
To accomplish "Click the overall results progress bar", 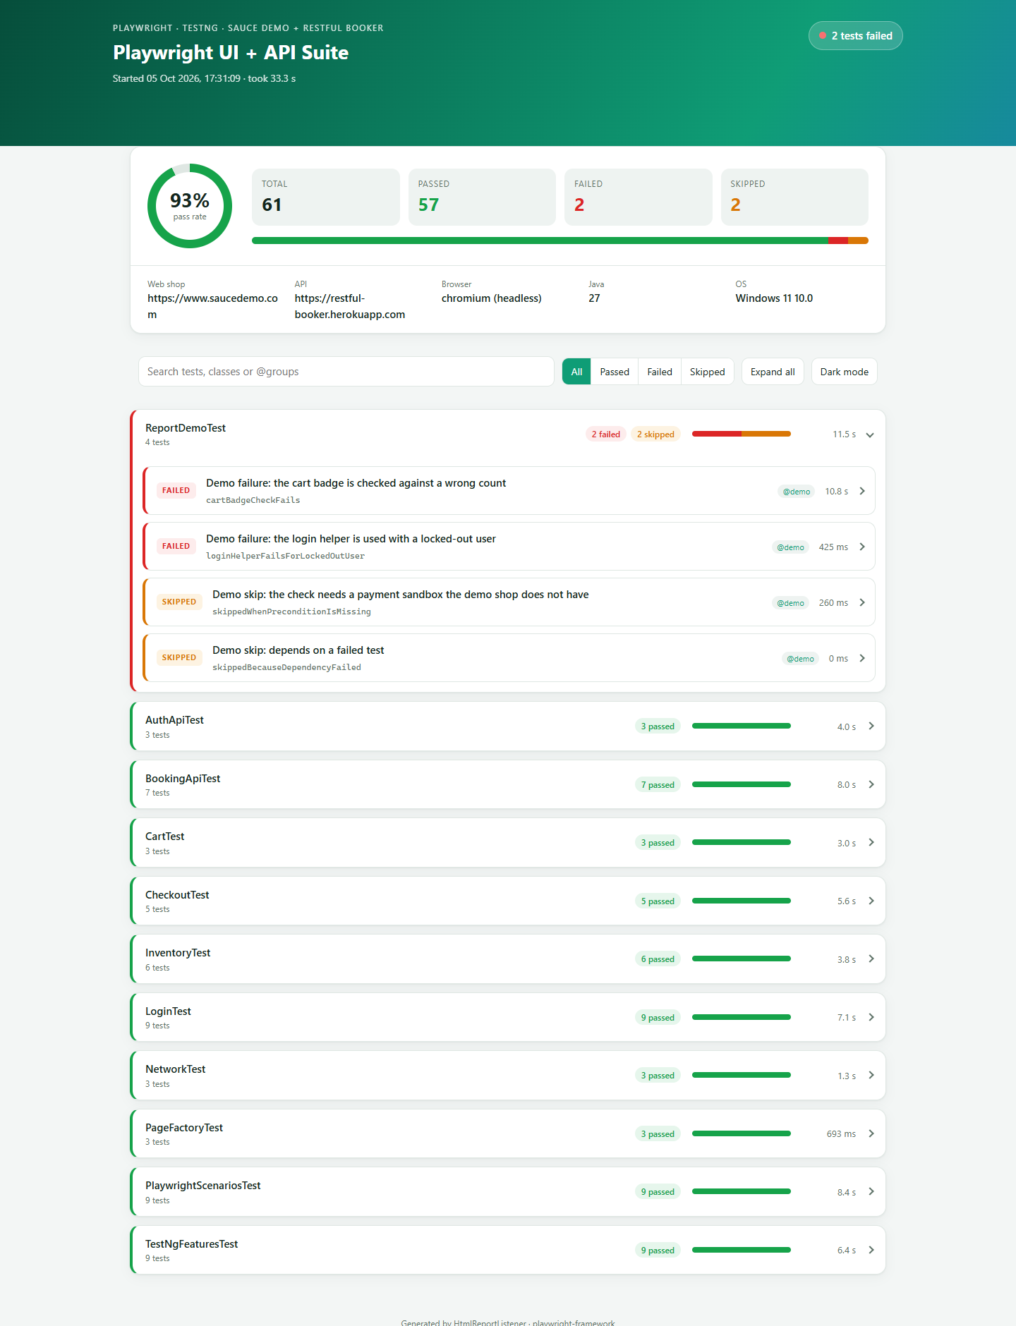I will 560,241.
